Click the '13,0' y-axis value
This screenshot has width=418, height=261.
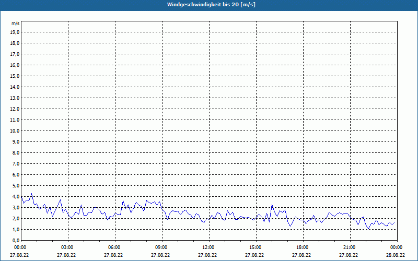pyautogui.click(x=15, y=98)
